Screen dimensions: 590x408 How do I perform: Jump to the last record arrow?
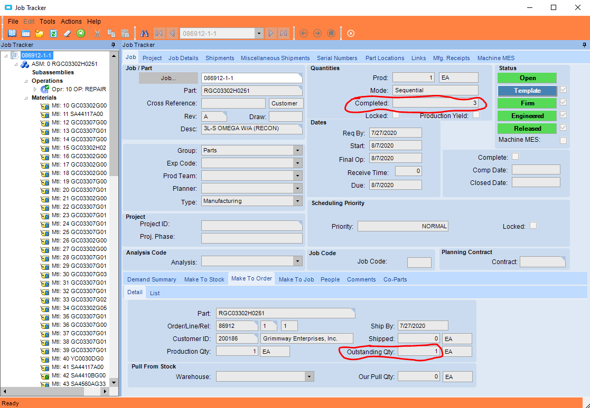(284, 33)
